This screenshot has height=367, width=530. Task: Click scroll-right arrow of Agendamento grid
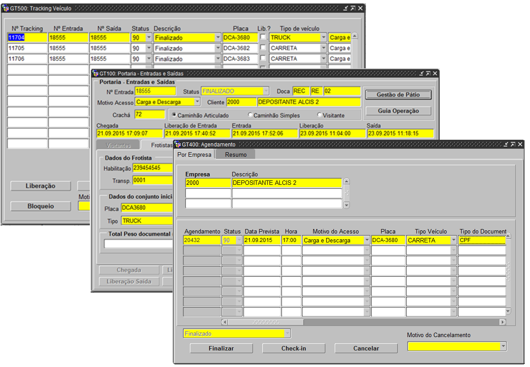pos(503,322)
